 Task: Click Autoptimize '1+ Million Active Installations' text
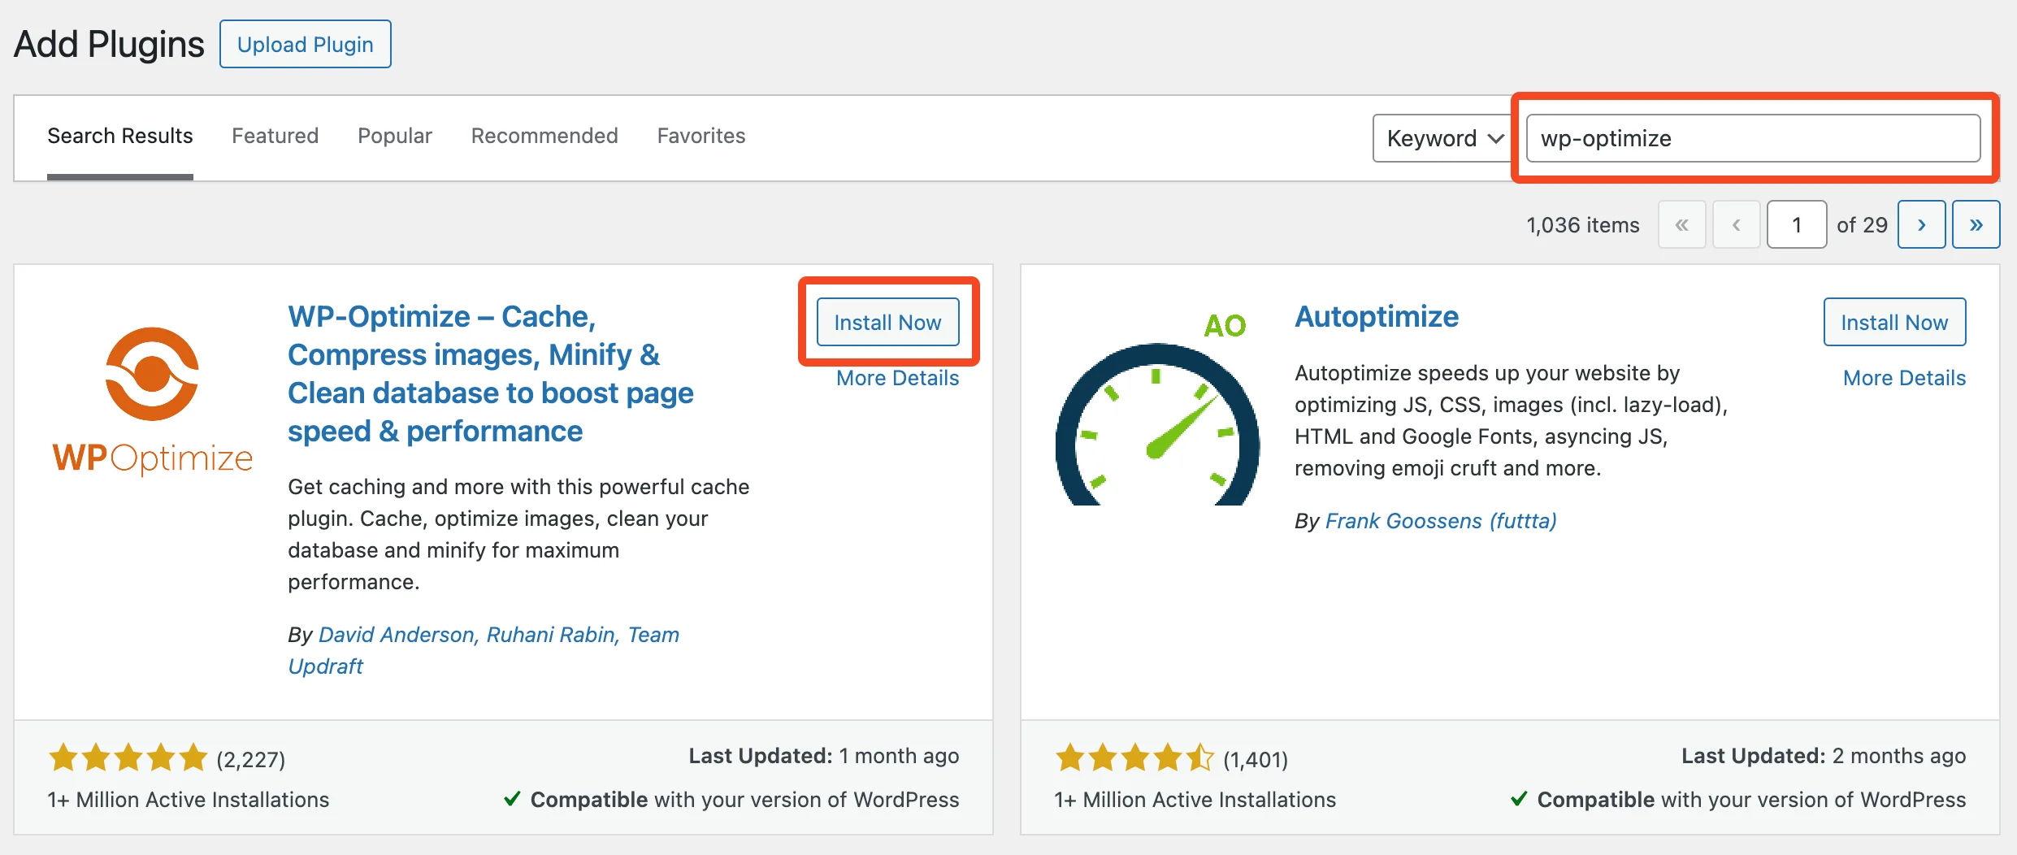(1195, 800)
